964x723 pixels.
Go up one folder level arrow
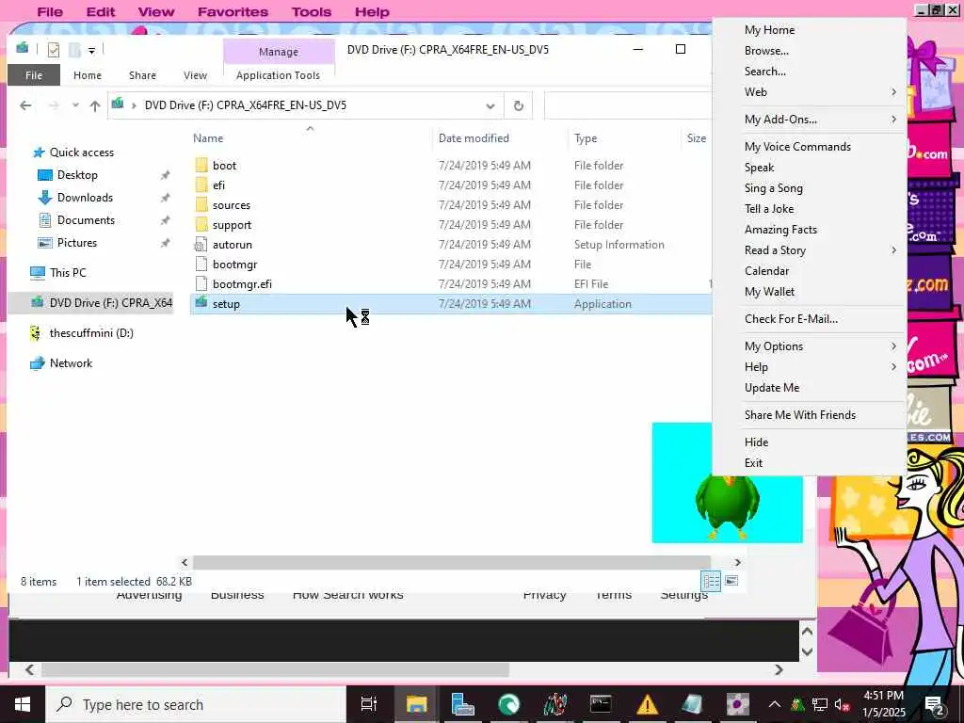click(95, 105)
